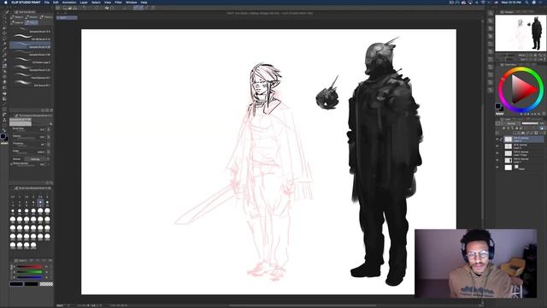Choose the highlighted brush in the sub tool list
Viewport: 547px width, 308px height.
30,45
